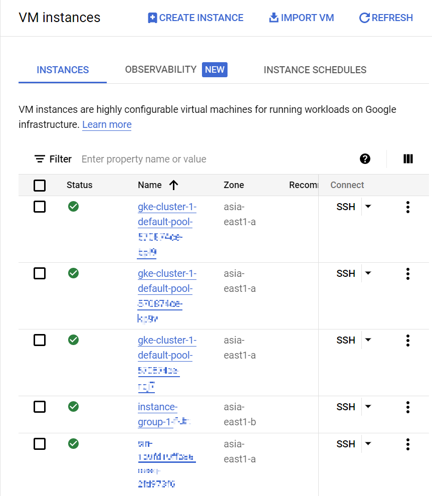The height and width of the screenshot is (496, 432).
Task: Click the Filter lines icon
Action: [40, 159]
